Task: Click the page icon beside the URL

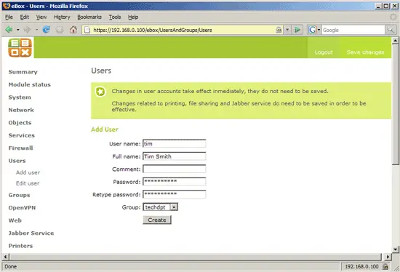Action: [87, 30]
